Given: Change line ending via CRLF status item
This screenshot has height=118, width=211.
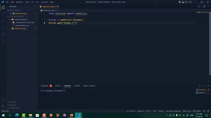Looking at the screenshot, I should click(x=155, y=111).
